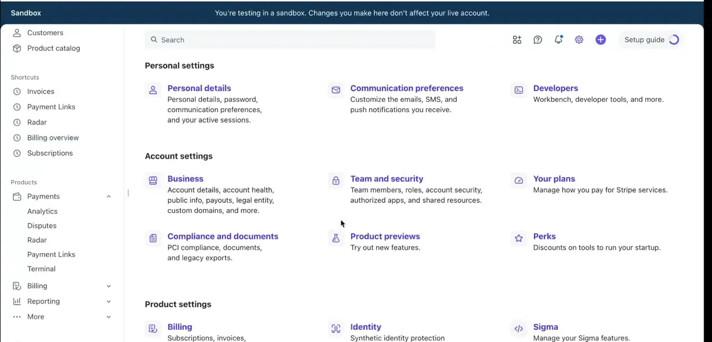Click the Team and security lock icon
712x342 pixels.
(336, 180)
